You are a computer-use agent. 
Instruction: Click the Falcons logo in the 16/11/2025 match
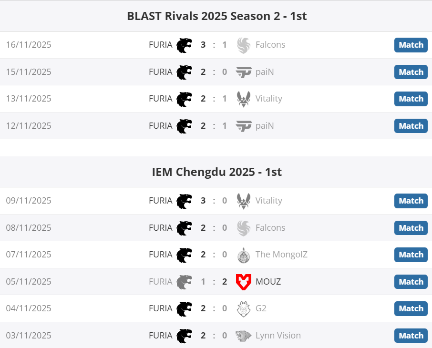coord(243,45)
